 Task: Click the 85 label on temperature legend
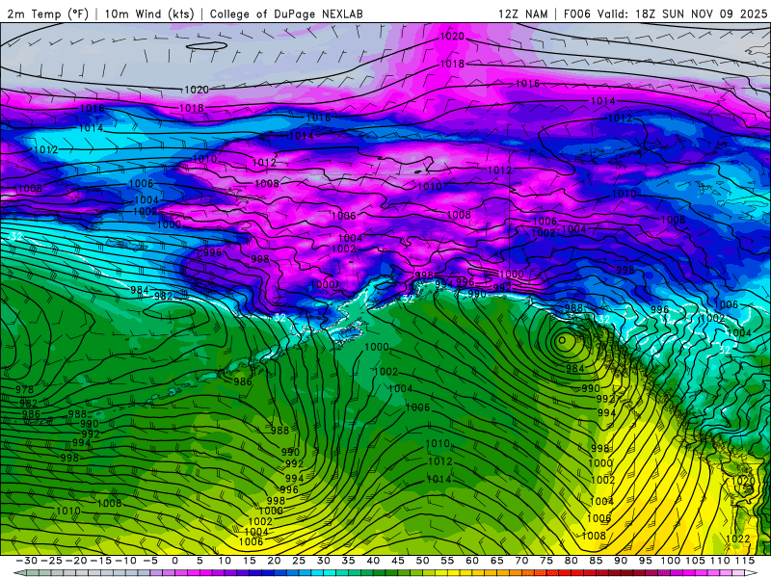[596, 561]
